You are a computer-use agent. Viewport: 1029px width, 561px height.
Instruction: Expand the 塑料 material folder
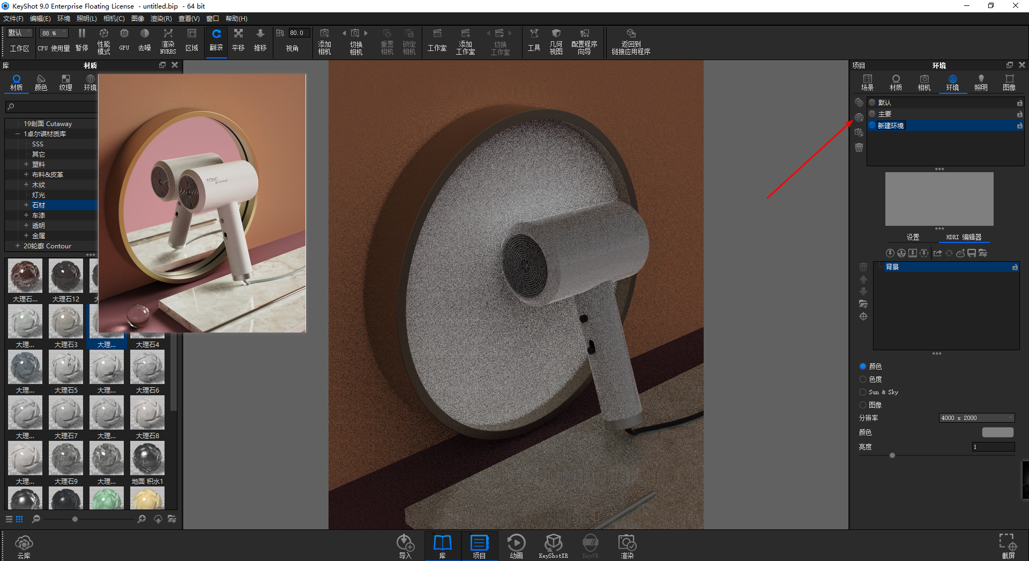point(26,165)
